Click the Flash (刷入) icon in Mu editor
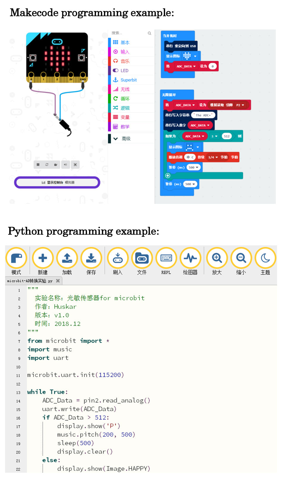The width and height of the screenshot is (286, 493). pos(118,258)
